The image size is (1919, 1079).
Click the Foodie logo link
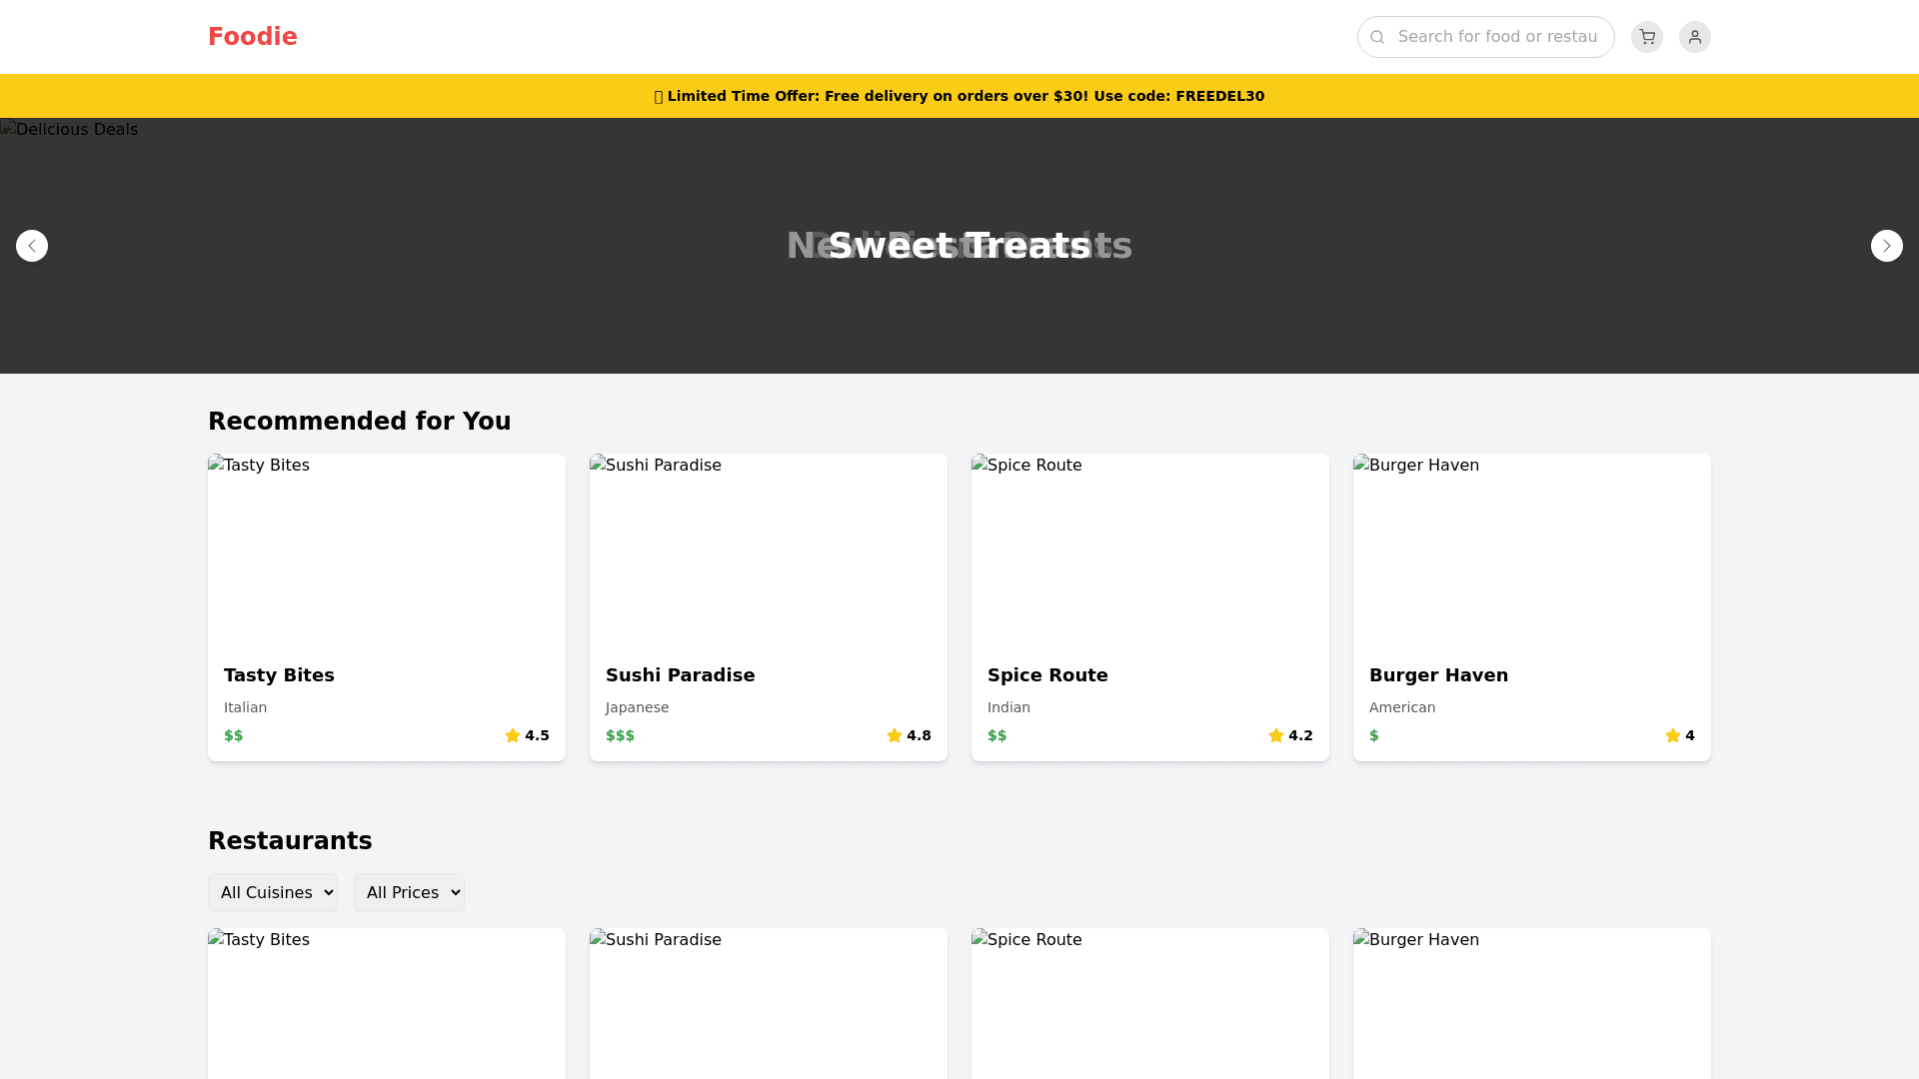click(x=252, y=37)
